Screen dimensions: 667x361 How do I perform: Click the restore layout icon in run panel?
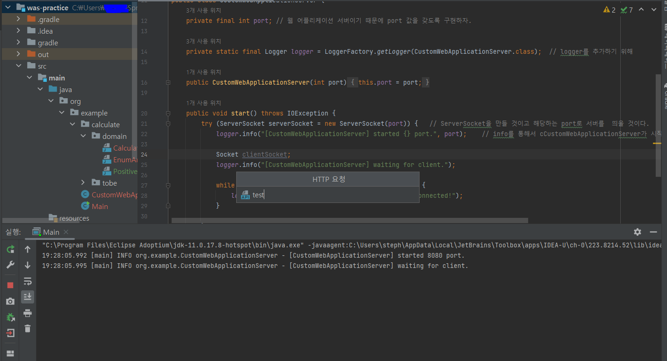coord(10,353)
